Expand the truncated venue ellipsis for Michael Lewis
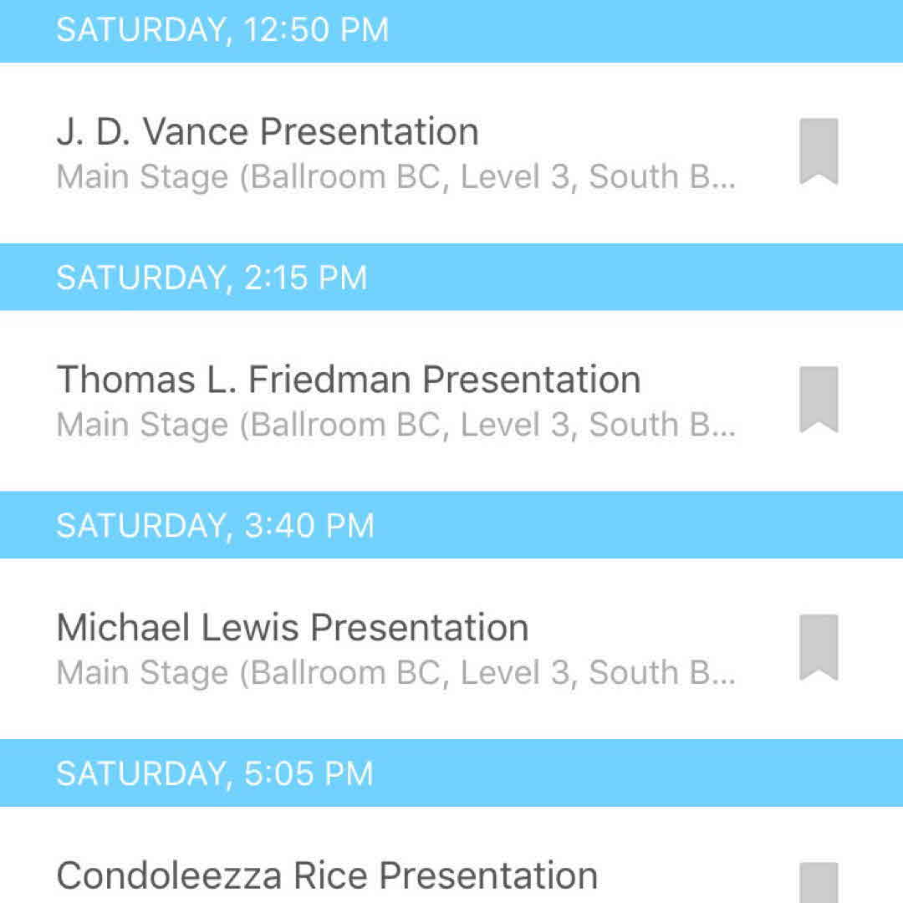Viewport: 903px width, 903px height. pos(724,675)
